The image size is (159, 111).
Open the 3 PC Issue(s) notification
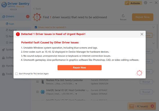(142, 106)
